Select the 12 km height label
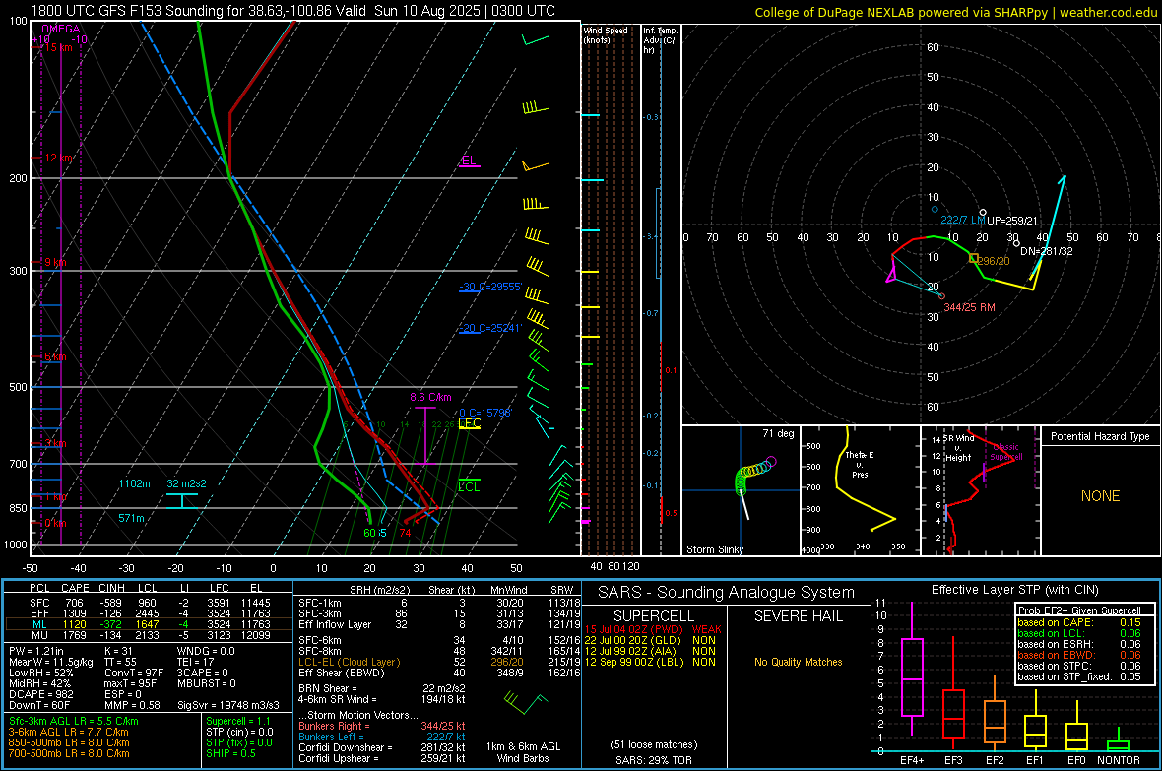This screenshot has height=771, width=1162. 58,158
